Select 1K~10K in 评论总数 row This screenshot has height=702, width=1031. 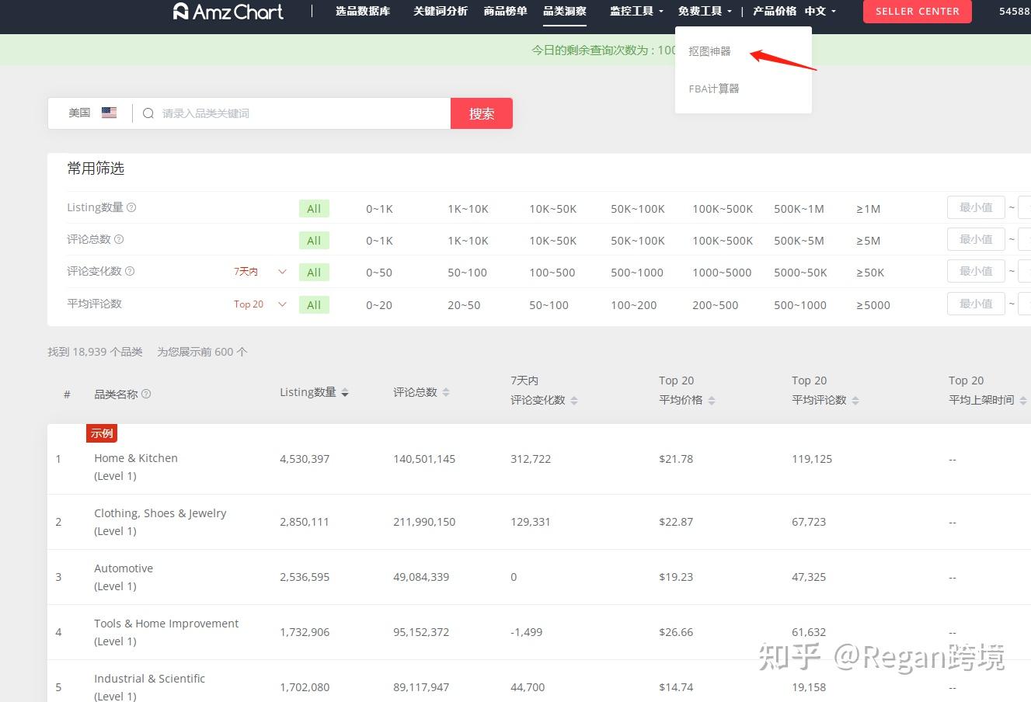pos(468,241)
